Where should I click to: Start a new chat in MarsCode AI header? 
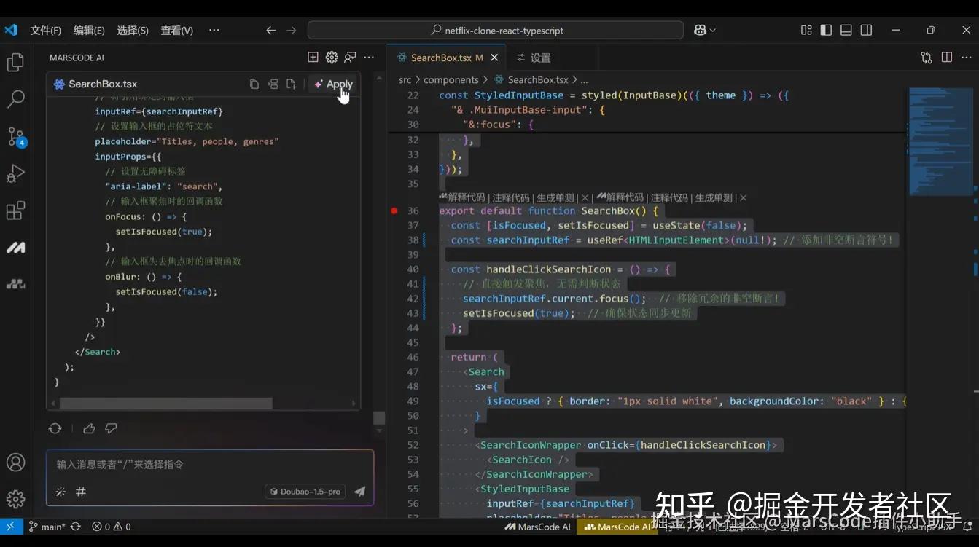[313, 58]
